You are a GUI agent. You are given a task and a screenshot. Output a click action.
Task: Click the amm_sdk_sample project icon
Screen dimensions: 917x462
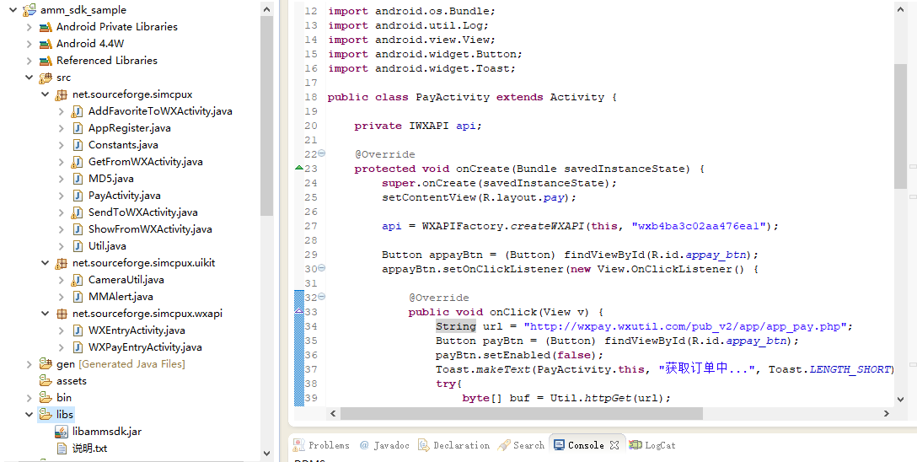[x=29, y=10]
